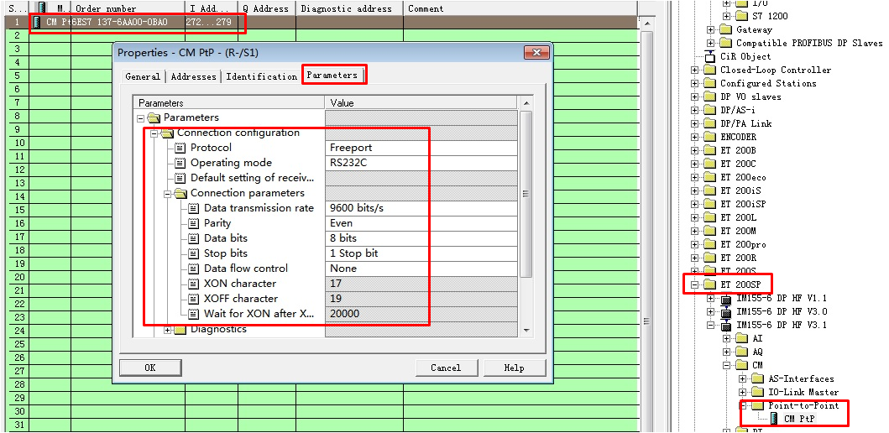
Task: Open the Addresses tab
Action: pos(193,76)
